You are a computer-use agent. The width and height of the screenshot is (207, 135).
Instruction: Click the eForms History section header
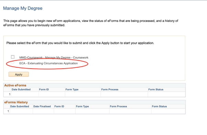pyautogui.click(x=16, y=102)
